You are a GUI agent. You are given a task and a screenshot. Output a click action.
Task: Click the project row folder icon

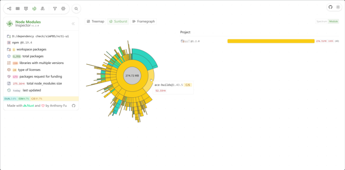[x=182, y=41]
